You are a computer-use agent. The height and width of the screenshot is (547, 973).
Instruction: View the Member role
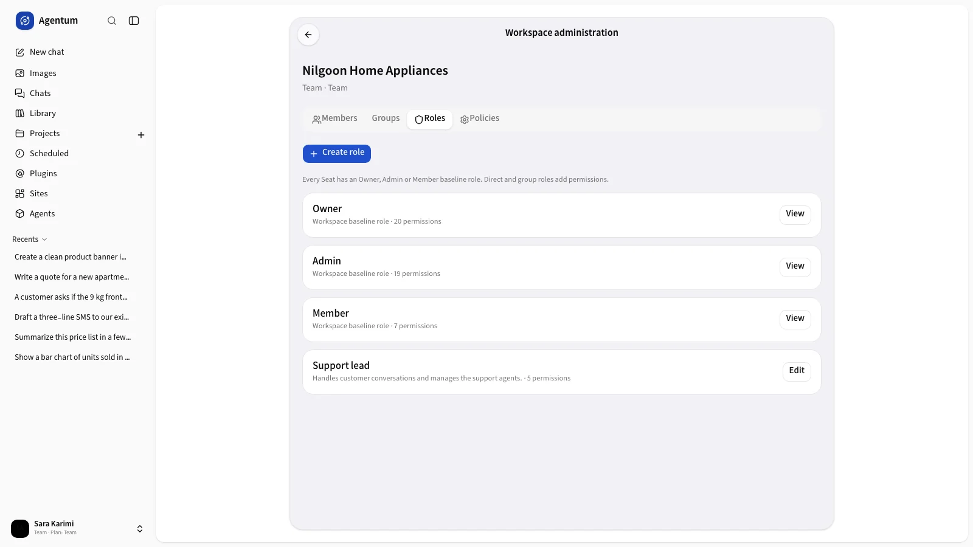(x=795, y=318)
